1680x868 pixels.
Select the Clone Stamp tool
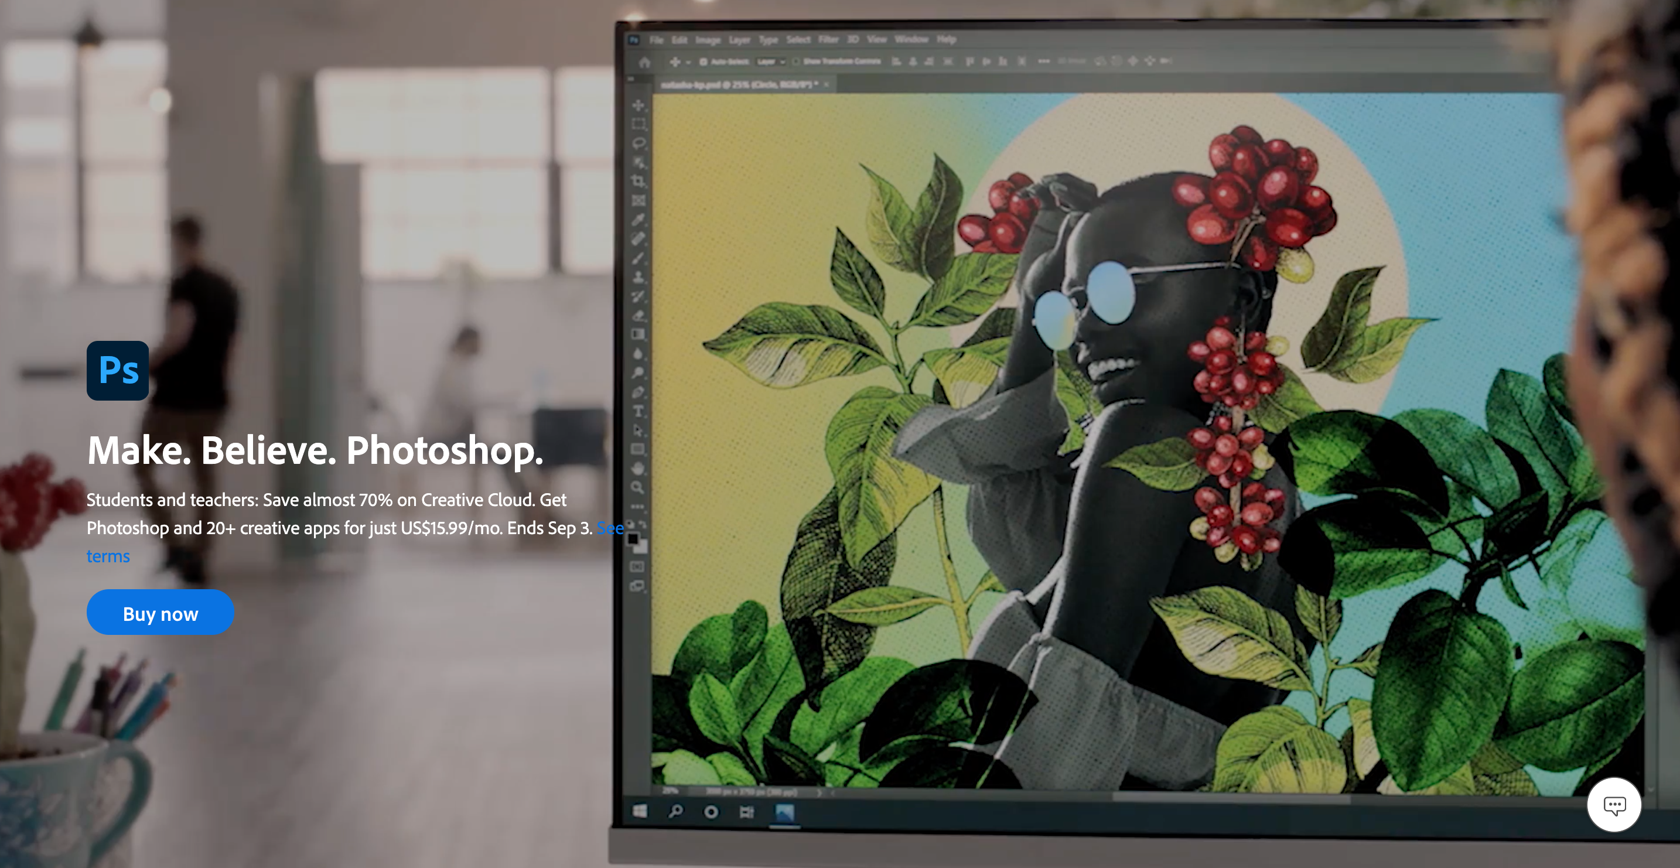(638, 277)
